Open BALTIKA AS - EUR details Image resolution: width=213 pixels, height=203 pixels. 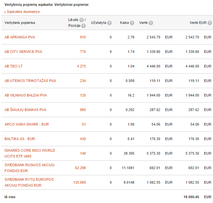coord(20,139)
